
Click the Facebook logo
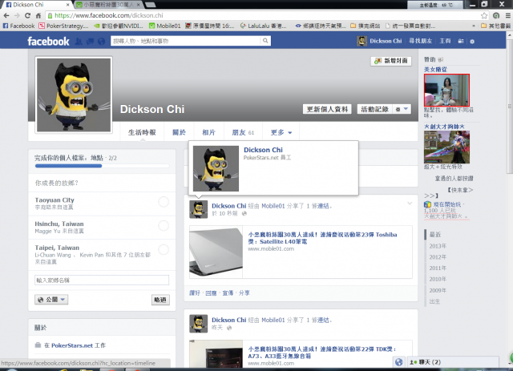48,41
